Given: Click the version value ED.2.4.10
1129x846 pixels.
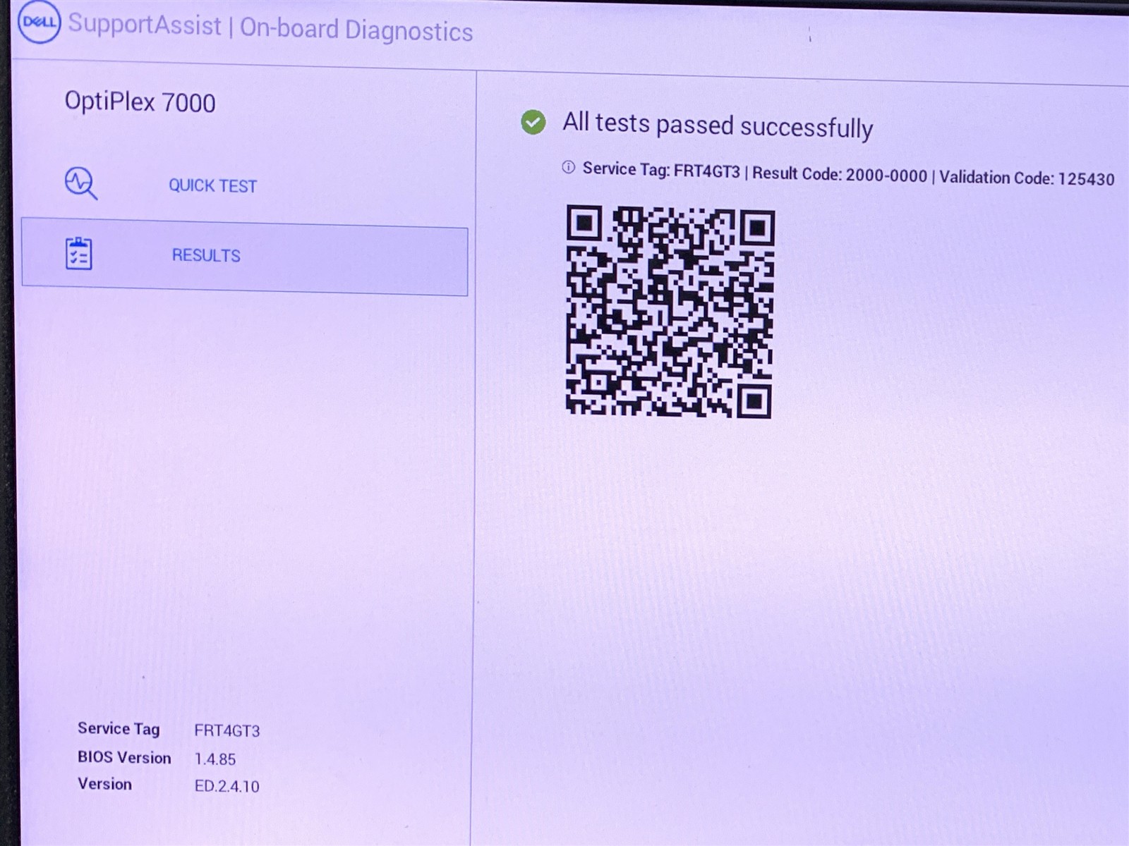Looking at the screenshot, I should pyautogui.click(x=227, y=786).
